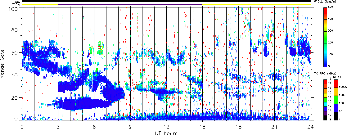Select the 18 tick label on UT axis

pos(239,126)
